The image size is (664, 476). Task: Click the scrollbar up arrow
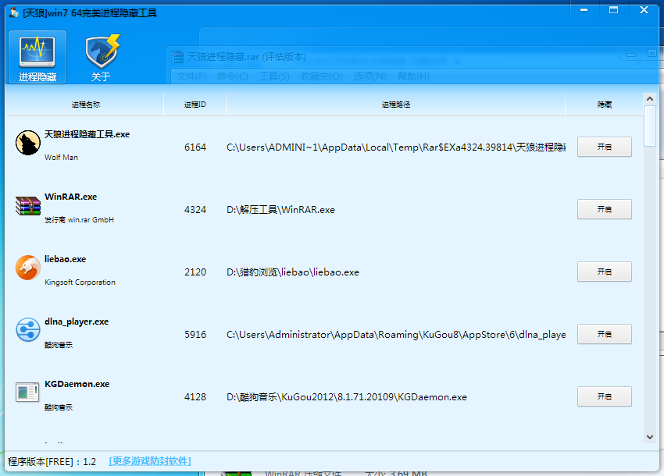pyautogui.click(x=650, y=99)
